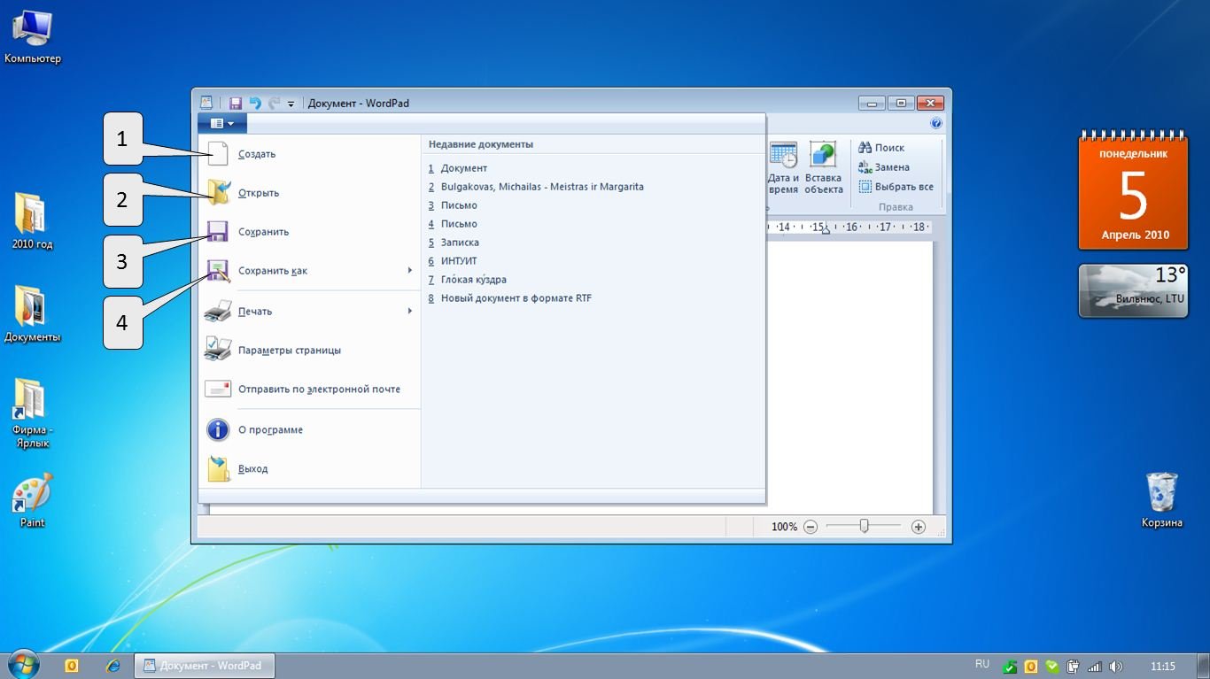Select Создать in the file menu
The width and height of the screenshot is (1210, 679).
click(x=257, y=154)
